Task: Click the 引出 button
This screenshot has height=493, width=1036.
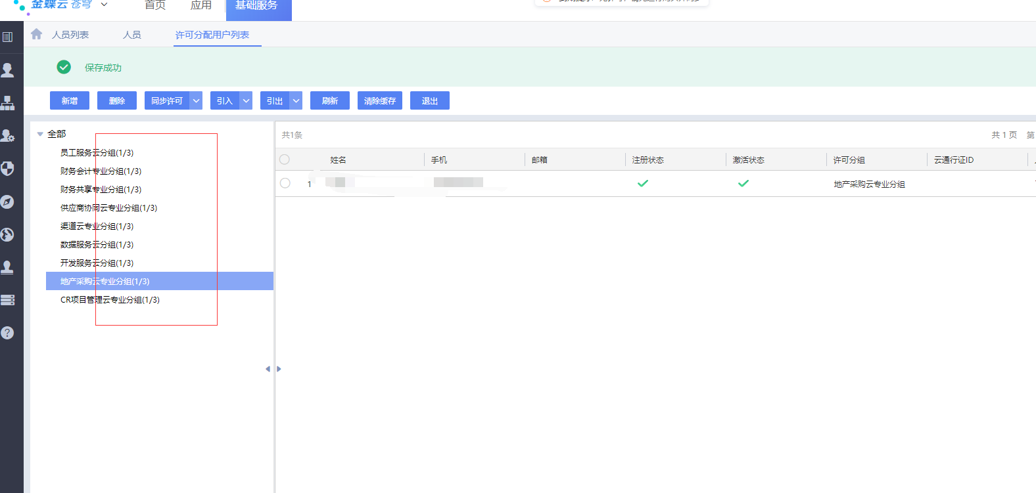Action: point(275,100)
